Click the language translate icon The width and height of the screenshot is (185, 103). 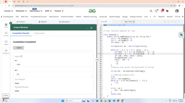tap(167, 11)
